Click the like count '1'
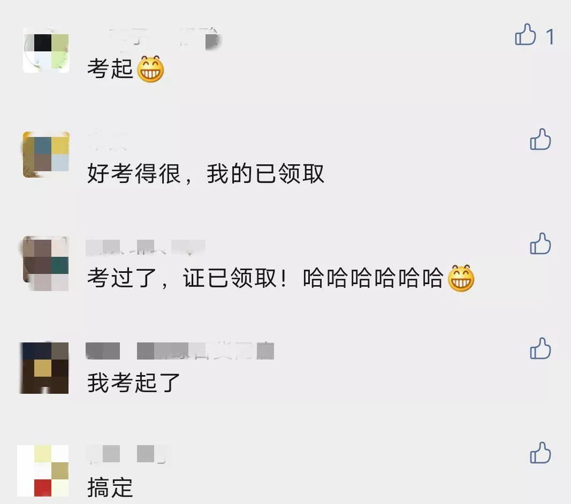 coord(550,37)
